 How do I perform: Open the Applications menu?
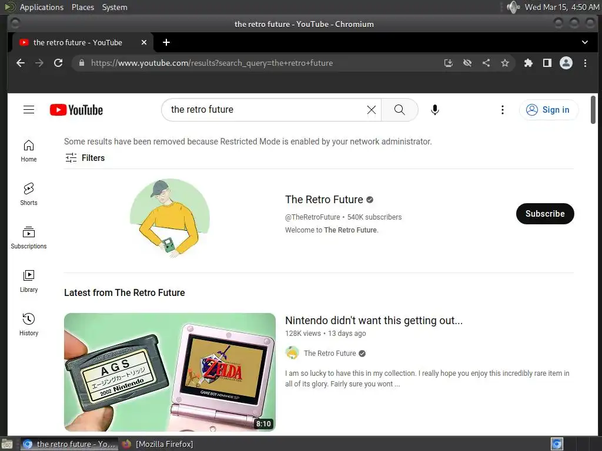pyautogui.click(x=42, y=7)
